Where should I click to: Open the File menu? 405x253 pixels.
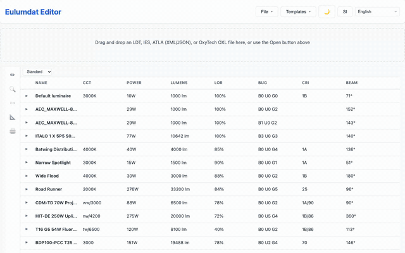267,12
